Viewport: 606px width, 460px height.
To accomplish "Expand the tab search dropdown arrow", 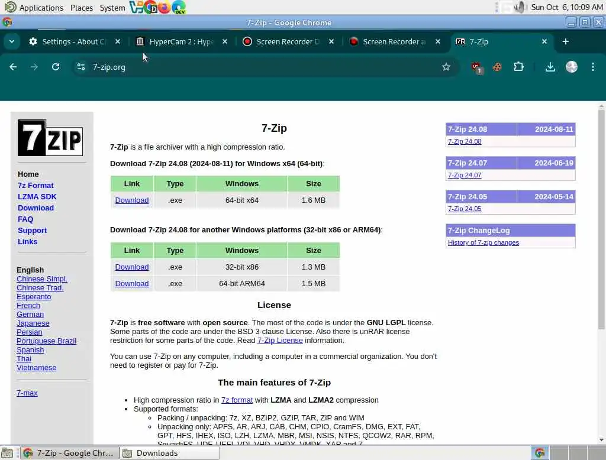I will [x=12, y=41].
